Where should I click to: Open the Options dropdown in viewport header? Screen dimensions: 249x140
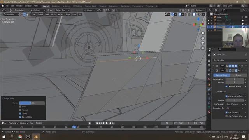(200, 10)
